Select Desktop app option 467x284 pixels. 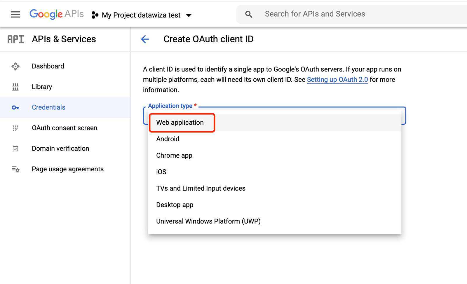click(275, 205)
